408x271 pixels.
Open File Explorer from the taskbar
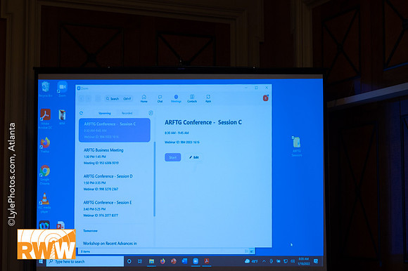(151, 261)
